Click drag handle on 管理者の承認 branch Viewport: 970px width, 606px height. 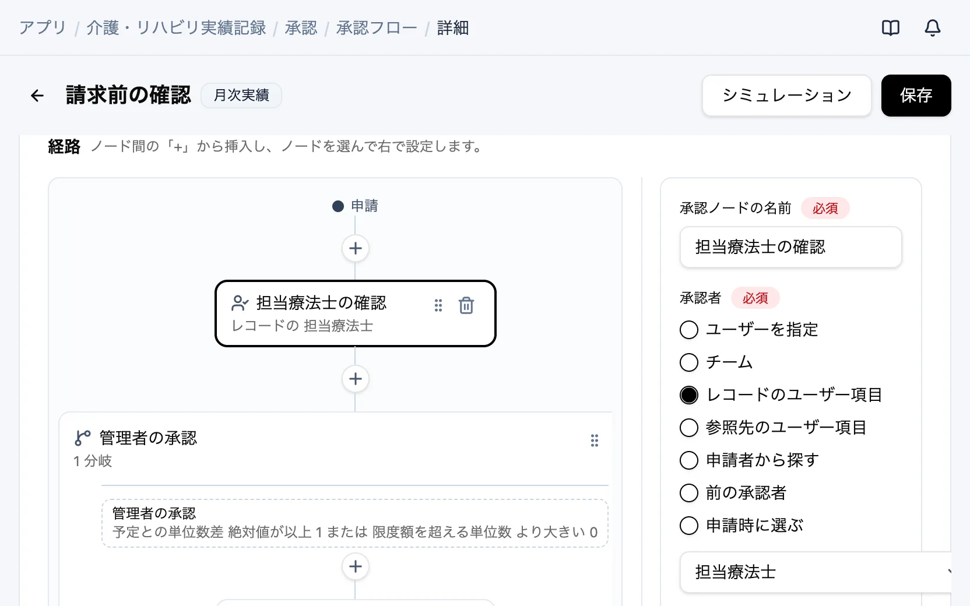[595, 441]
